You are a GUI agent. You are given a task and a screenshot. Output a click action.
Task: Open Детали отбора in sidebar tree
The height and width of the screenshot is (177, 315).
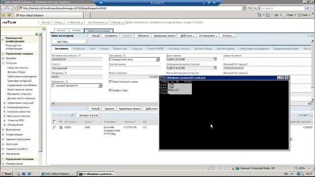(16, 72)
